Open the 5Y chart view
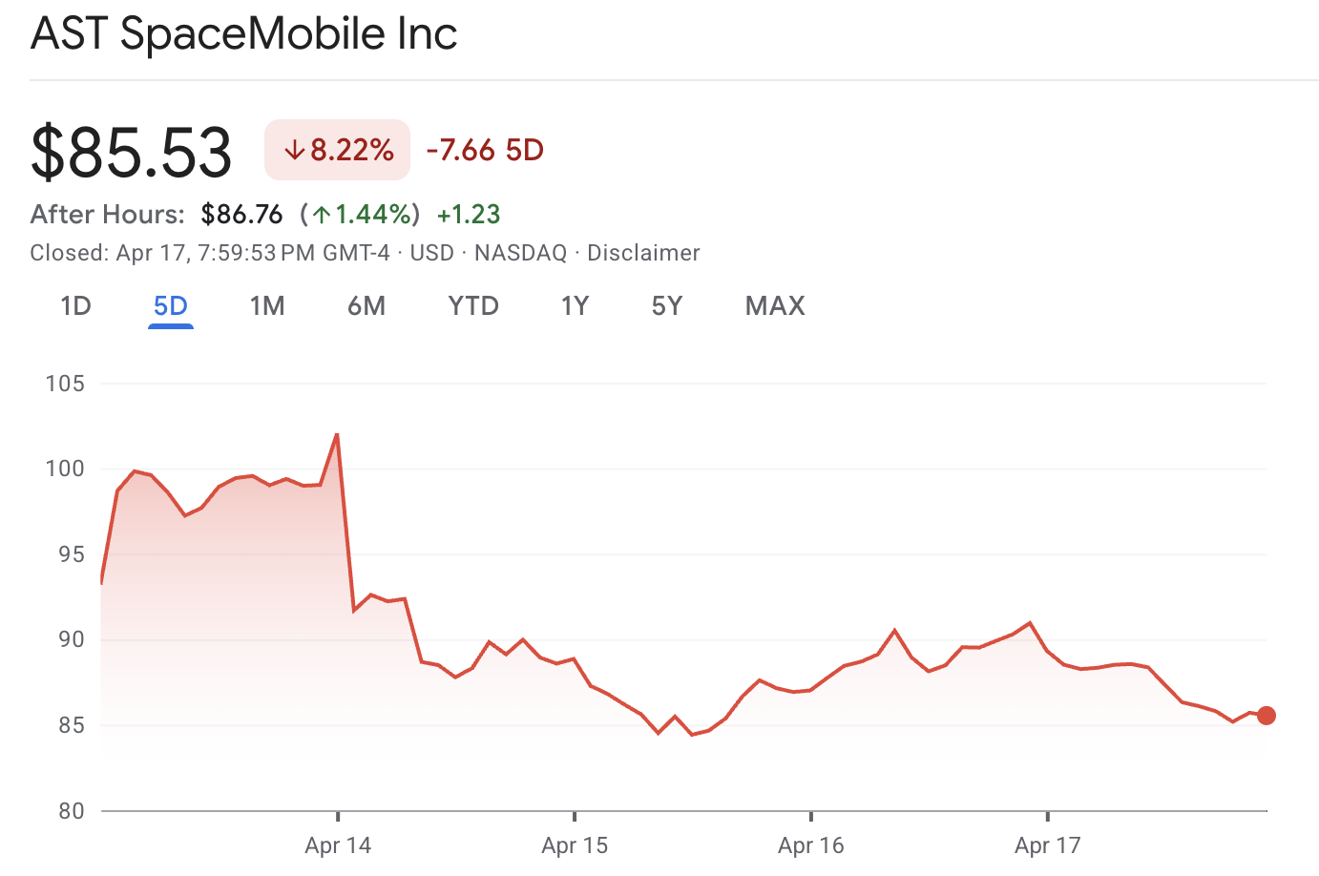This screenshot has width=1319, height=876. (667, 306)
